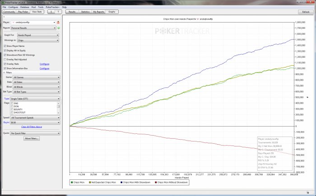The width and height of the screenshot is (316, 196).
Task: Click the PokerTracker app icon in title bar
Action: coord(3,3)
